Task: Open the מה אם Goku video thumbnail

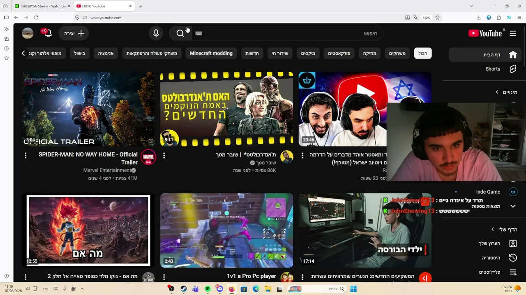Action: pos(88,230)
